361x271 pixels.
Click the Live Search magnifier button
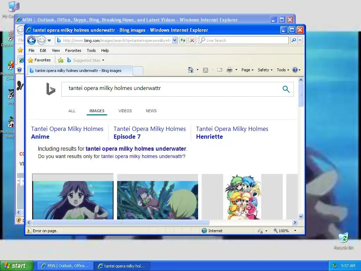[x=294, y=40]
